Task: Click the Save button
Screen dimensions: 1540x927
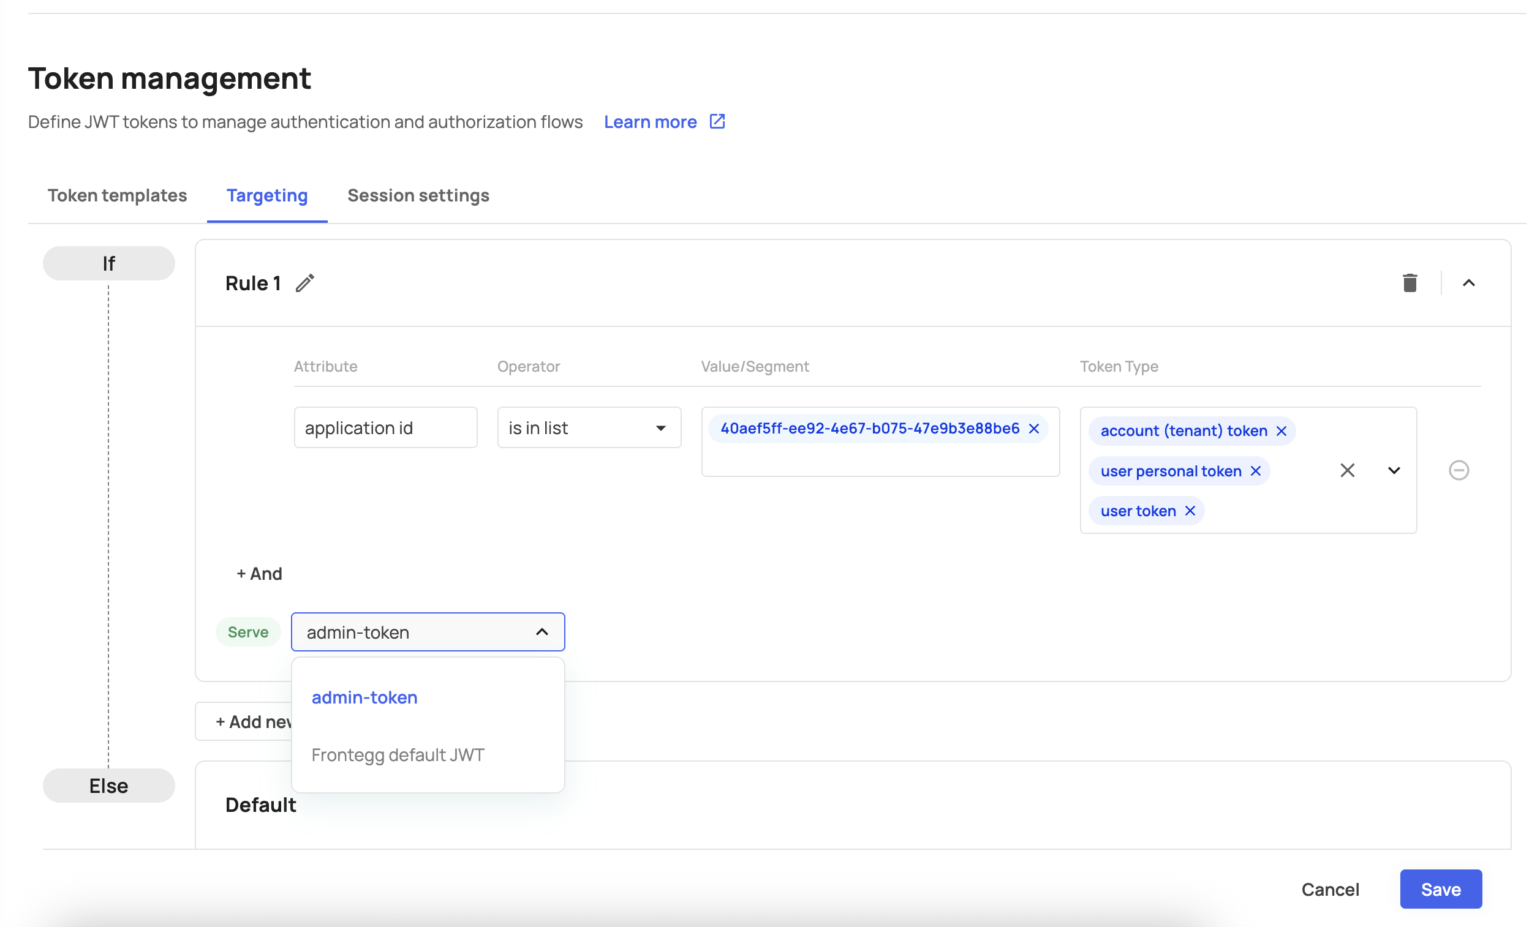Action: 1440,889
